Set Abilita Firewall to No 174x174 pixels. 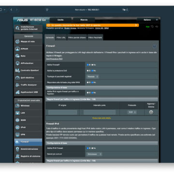(92, 65)
